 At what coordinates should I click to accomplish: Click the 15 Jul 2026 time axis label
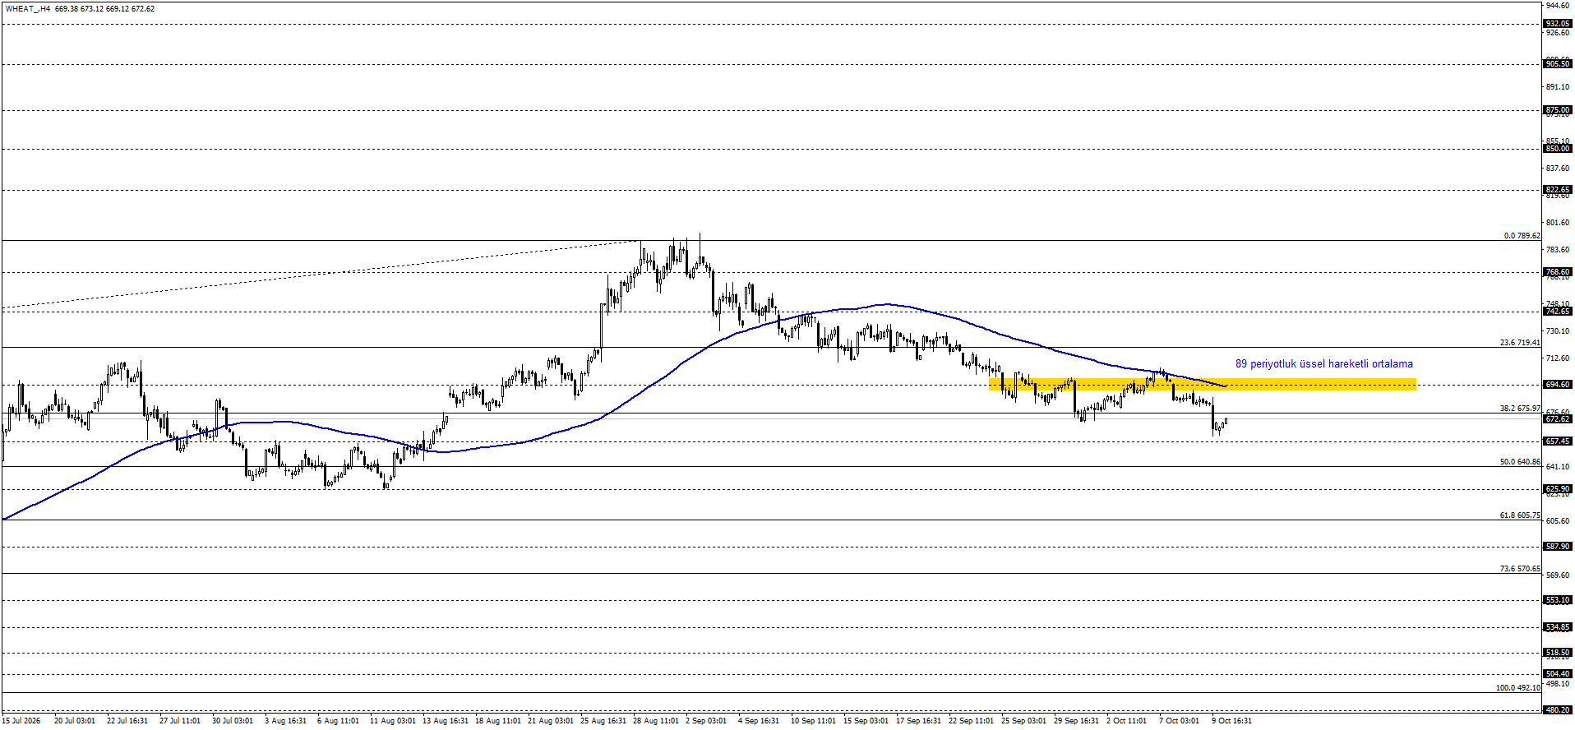click(x=21, y=721)
